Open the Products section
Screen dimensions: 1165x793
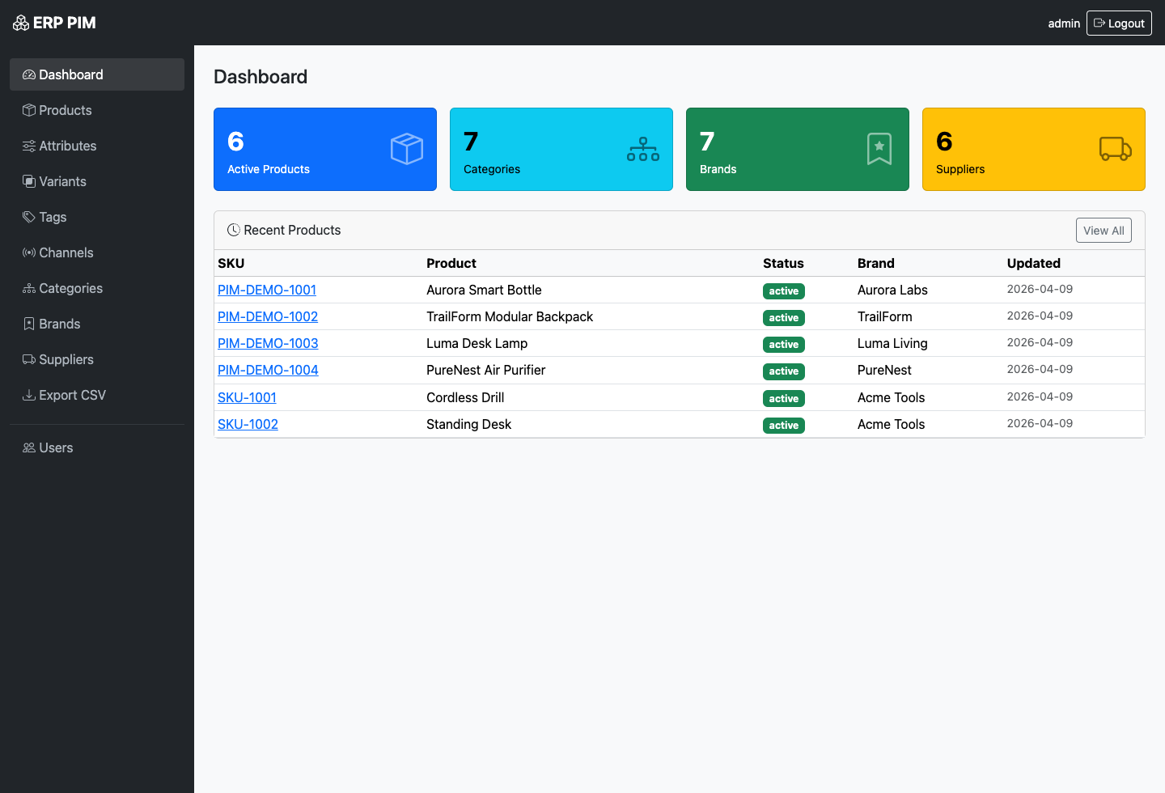coord(65,110)
